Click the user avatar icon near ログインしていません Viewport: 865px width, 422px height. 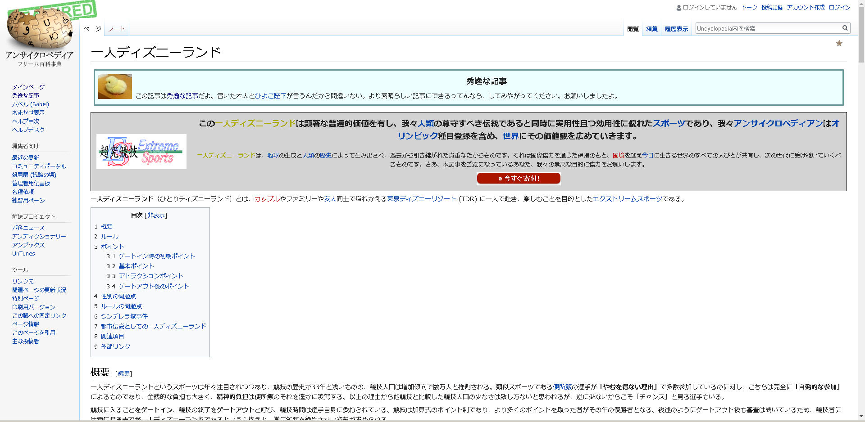point(679,8)
